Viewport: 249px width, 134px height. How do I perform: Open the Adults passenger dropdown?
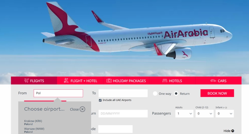point(184,114)
